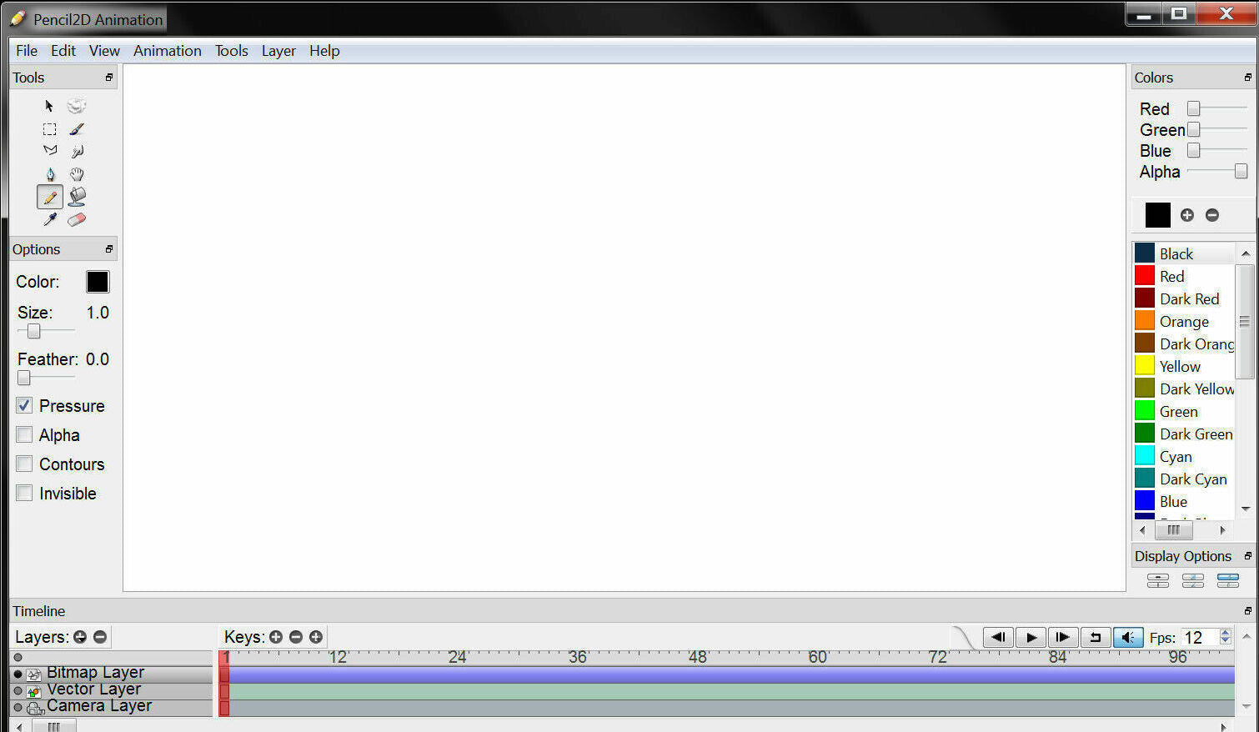Select the Vector Layer row

click(x=112, y=690)
